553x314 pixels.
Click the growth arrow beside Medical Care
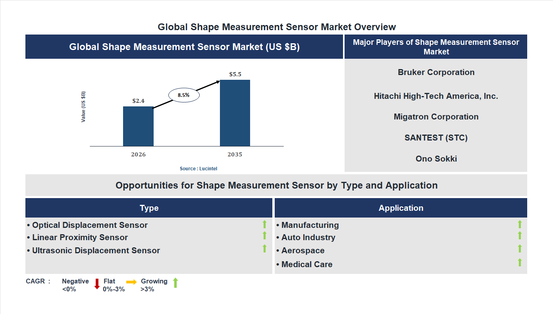[x=520, y=262]
